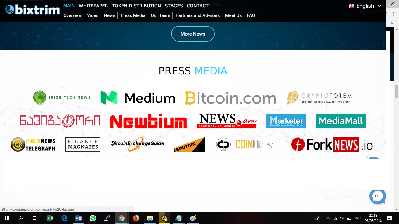Switch to Word on the taskbar
Screen dimensions: 399x224
(79, 218)
